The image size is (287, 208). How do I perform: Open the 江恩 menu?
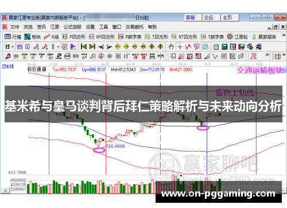[55, 27]
